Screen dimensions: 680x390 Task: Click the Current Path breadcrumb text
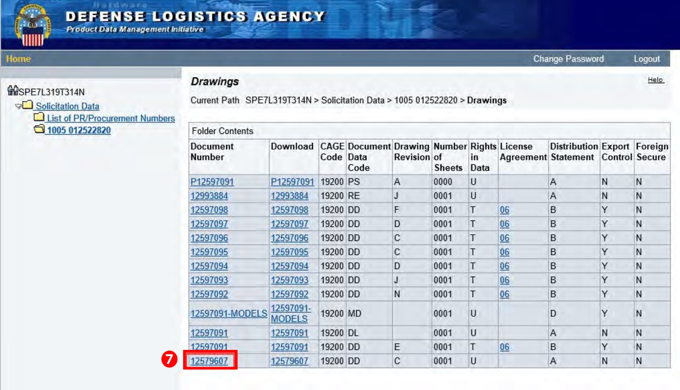point(349,100)
